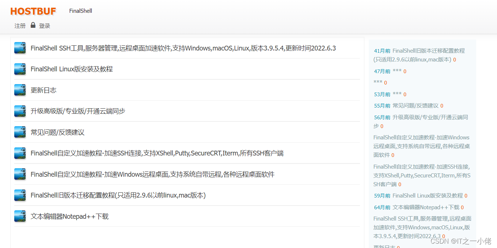Click sidebar *** entry dated 53月前
The width and height of the screenshot is (497, 248).
pos(397,94)
